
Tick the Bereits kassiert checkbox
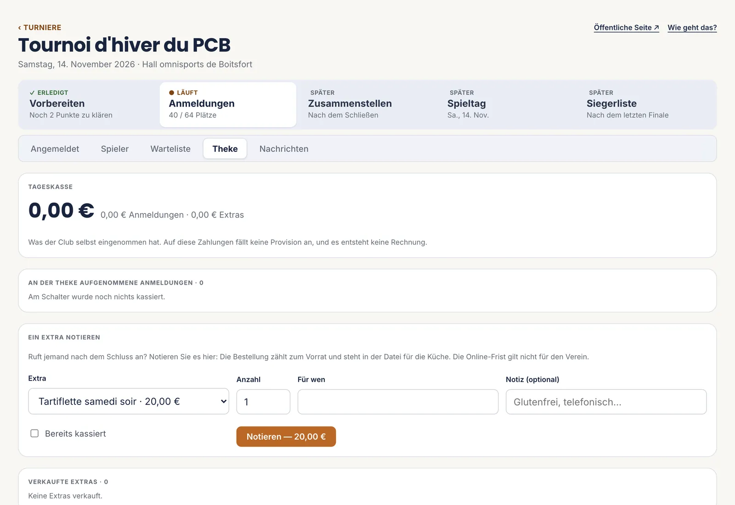34,433
